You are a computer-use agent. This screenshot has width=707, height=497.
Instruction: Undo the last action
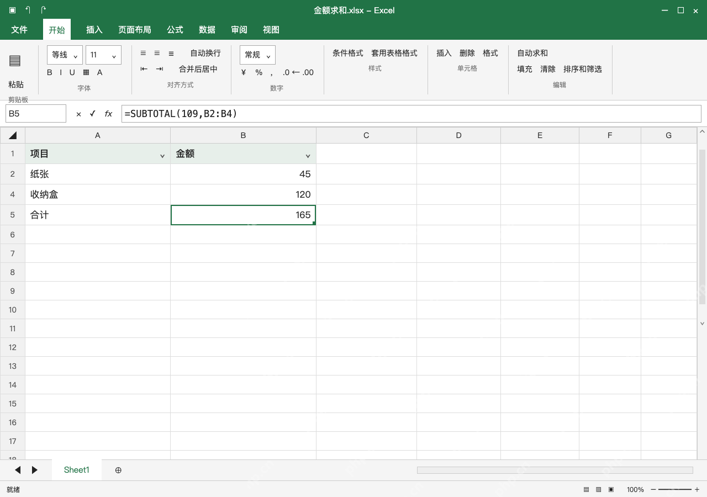pyautogui.click(x=28, y=10)
